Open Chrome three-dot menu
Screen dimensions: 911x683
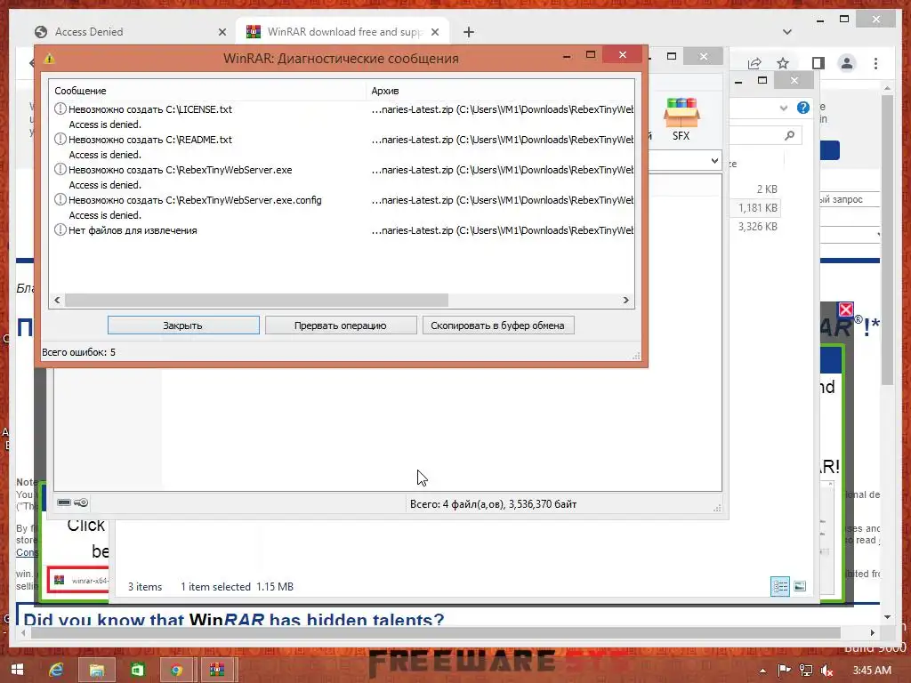point(875,63)
